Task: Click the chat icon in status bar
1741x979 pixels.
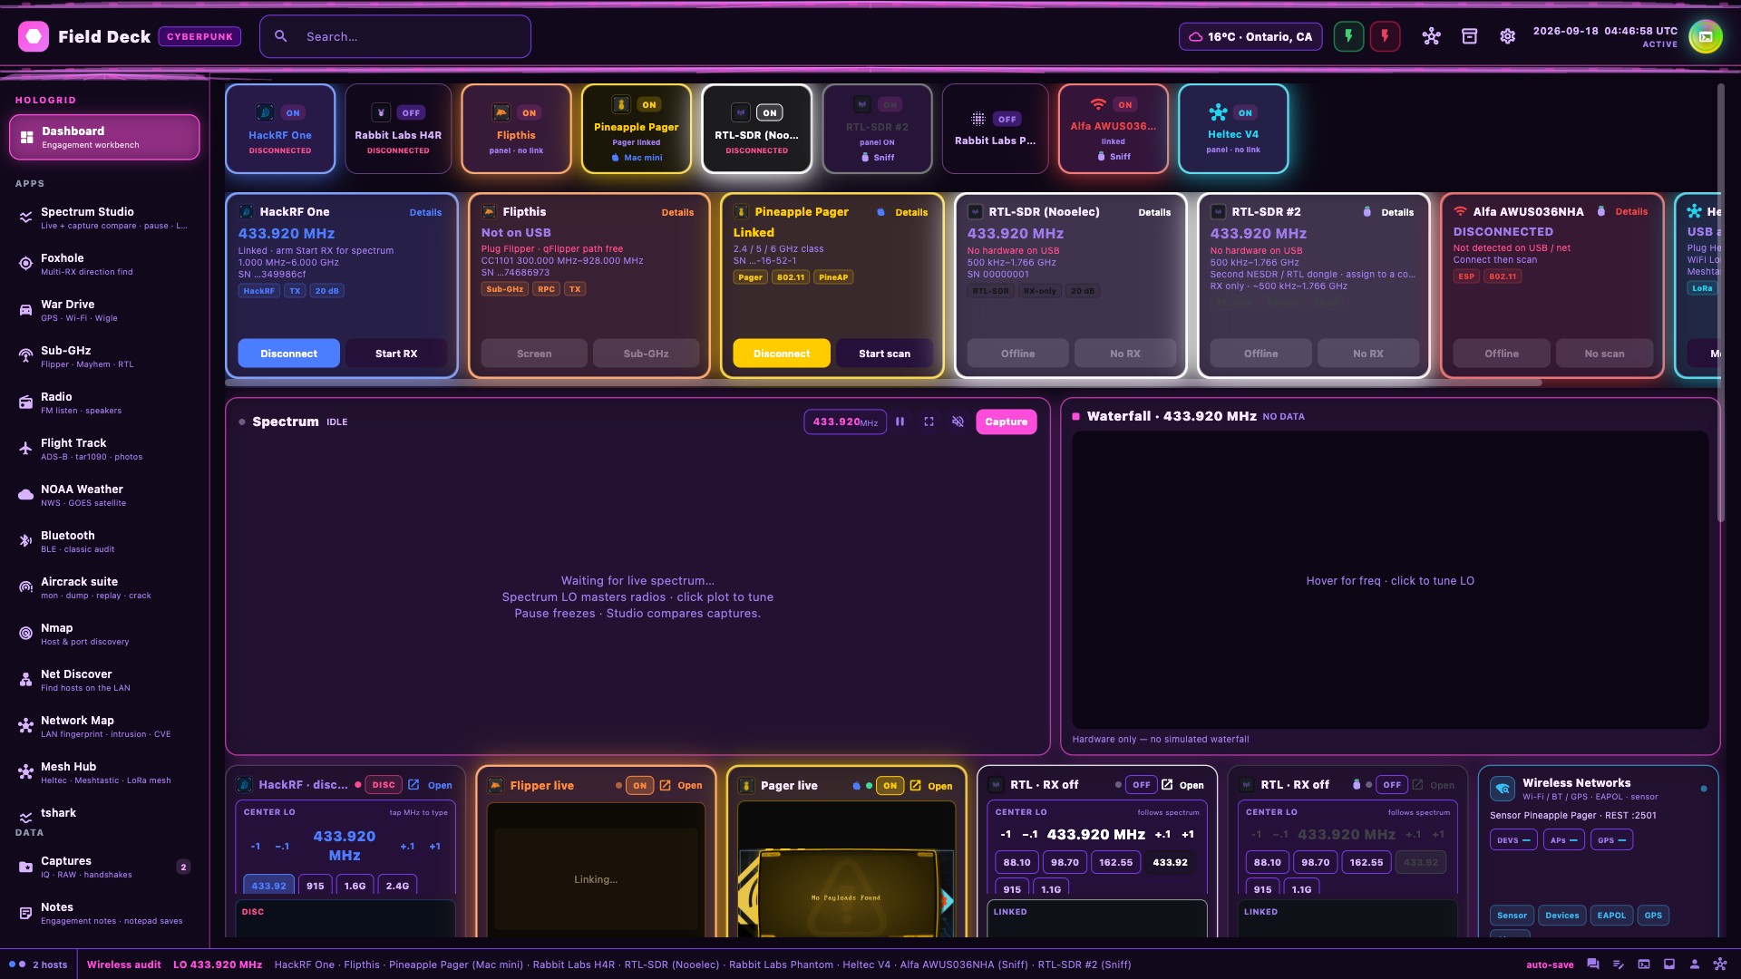Action: pyautogui.click(x=1592, y=964)
